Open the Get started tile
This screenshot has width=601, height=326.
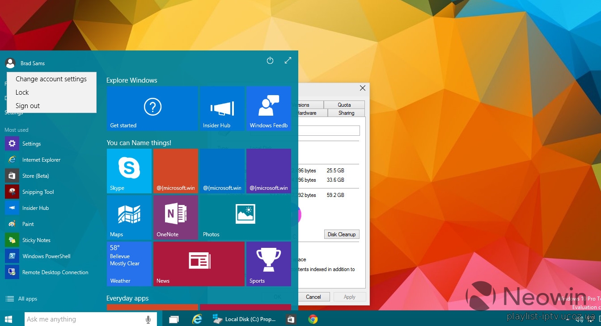pos(152,109)
